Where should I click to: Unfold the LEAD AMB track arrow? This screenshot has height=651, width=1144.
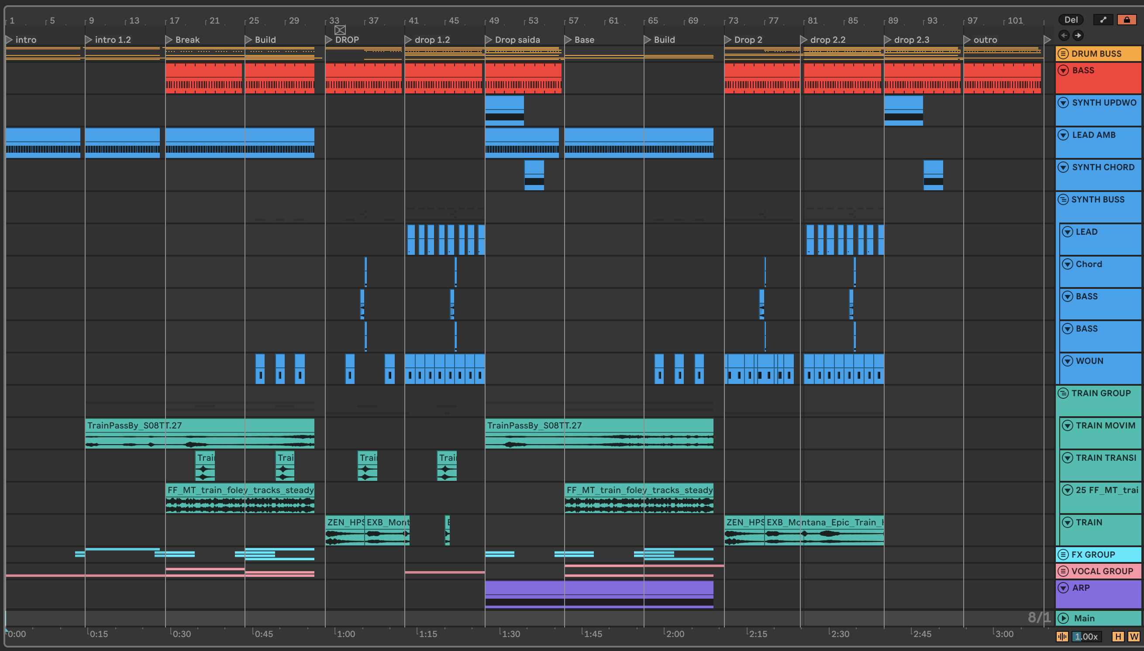[x=1064, y=134]
